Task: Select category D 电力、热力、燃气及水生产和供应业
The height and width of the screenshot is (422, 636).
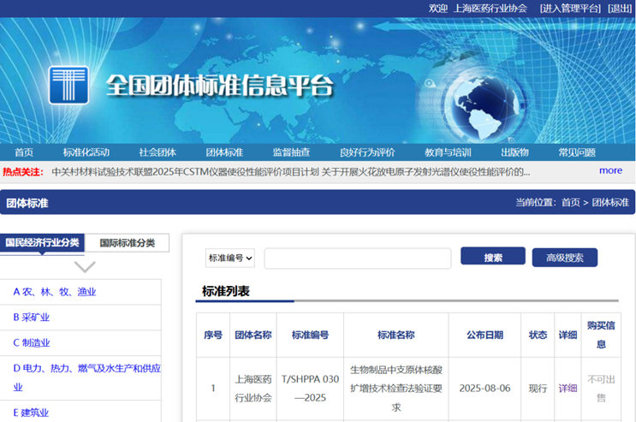Action: coord(86,377)
